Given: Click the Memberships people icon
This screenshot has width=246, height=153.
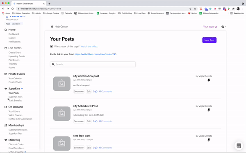Looking at the screenshot, I should pos(6,125).
